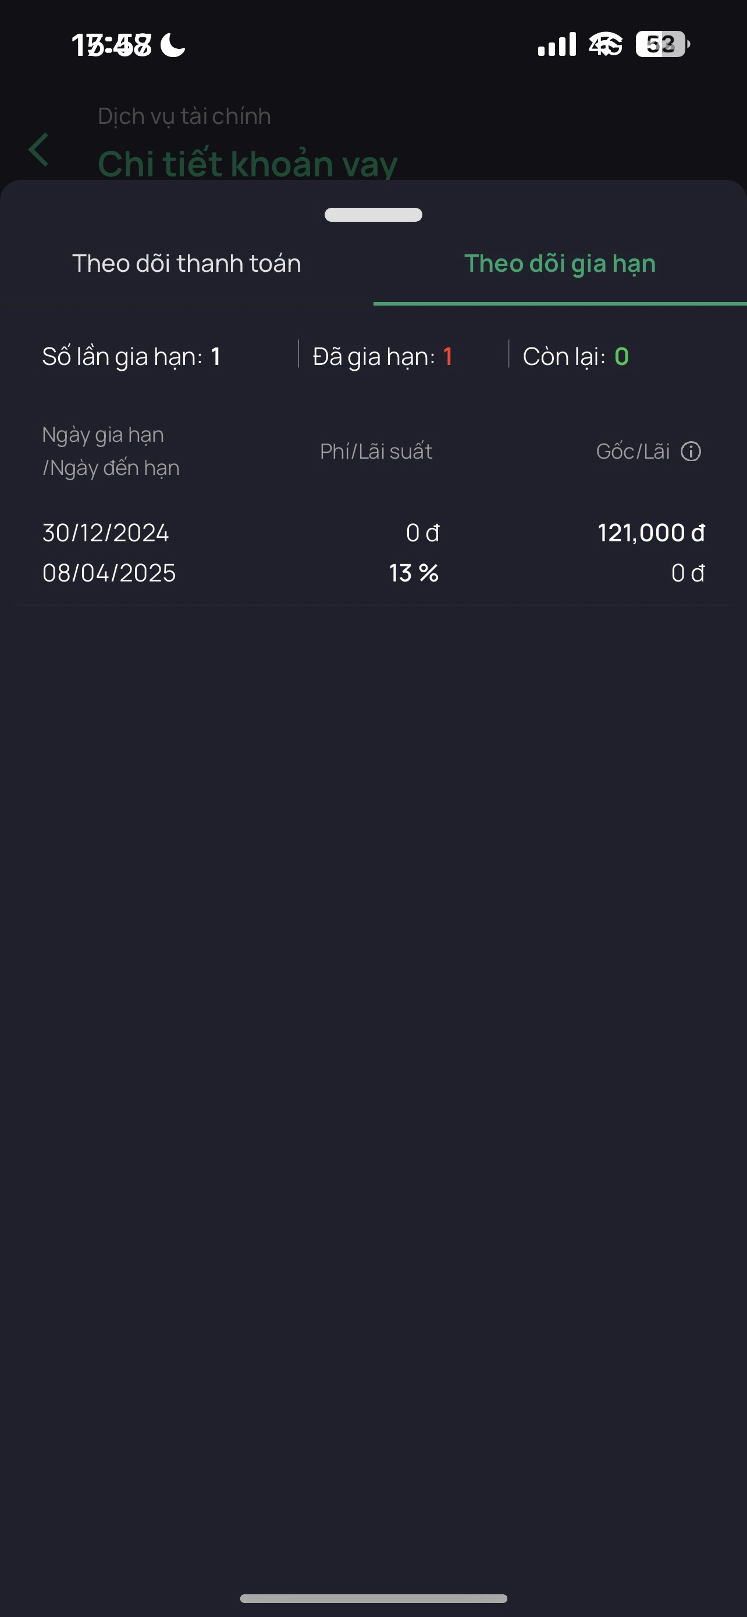Tap the moon Focus icon in status bar
This screenshot has height=1617, width=747.
pos(172,45)
